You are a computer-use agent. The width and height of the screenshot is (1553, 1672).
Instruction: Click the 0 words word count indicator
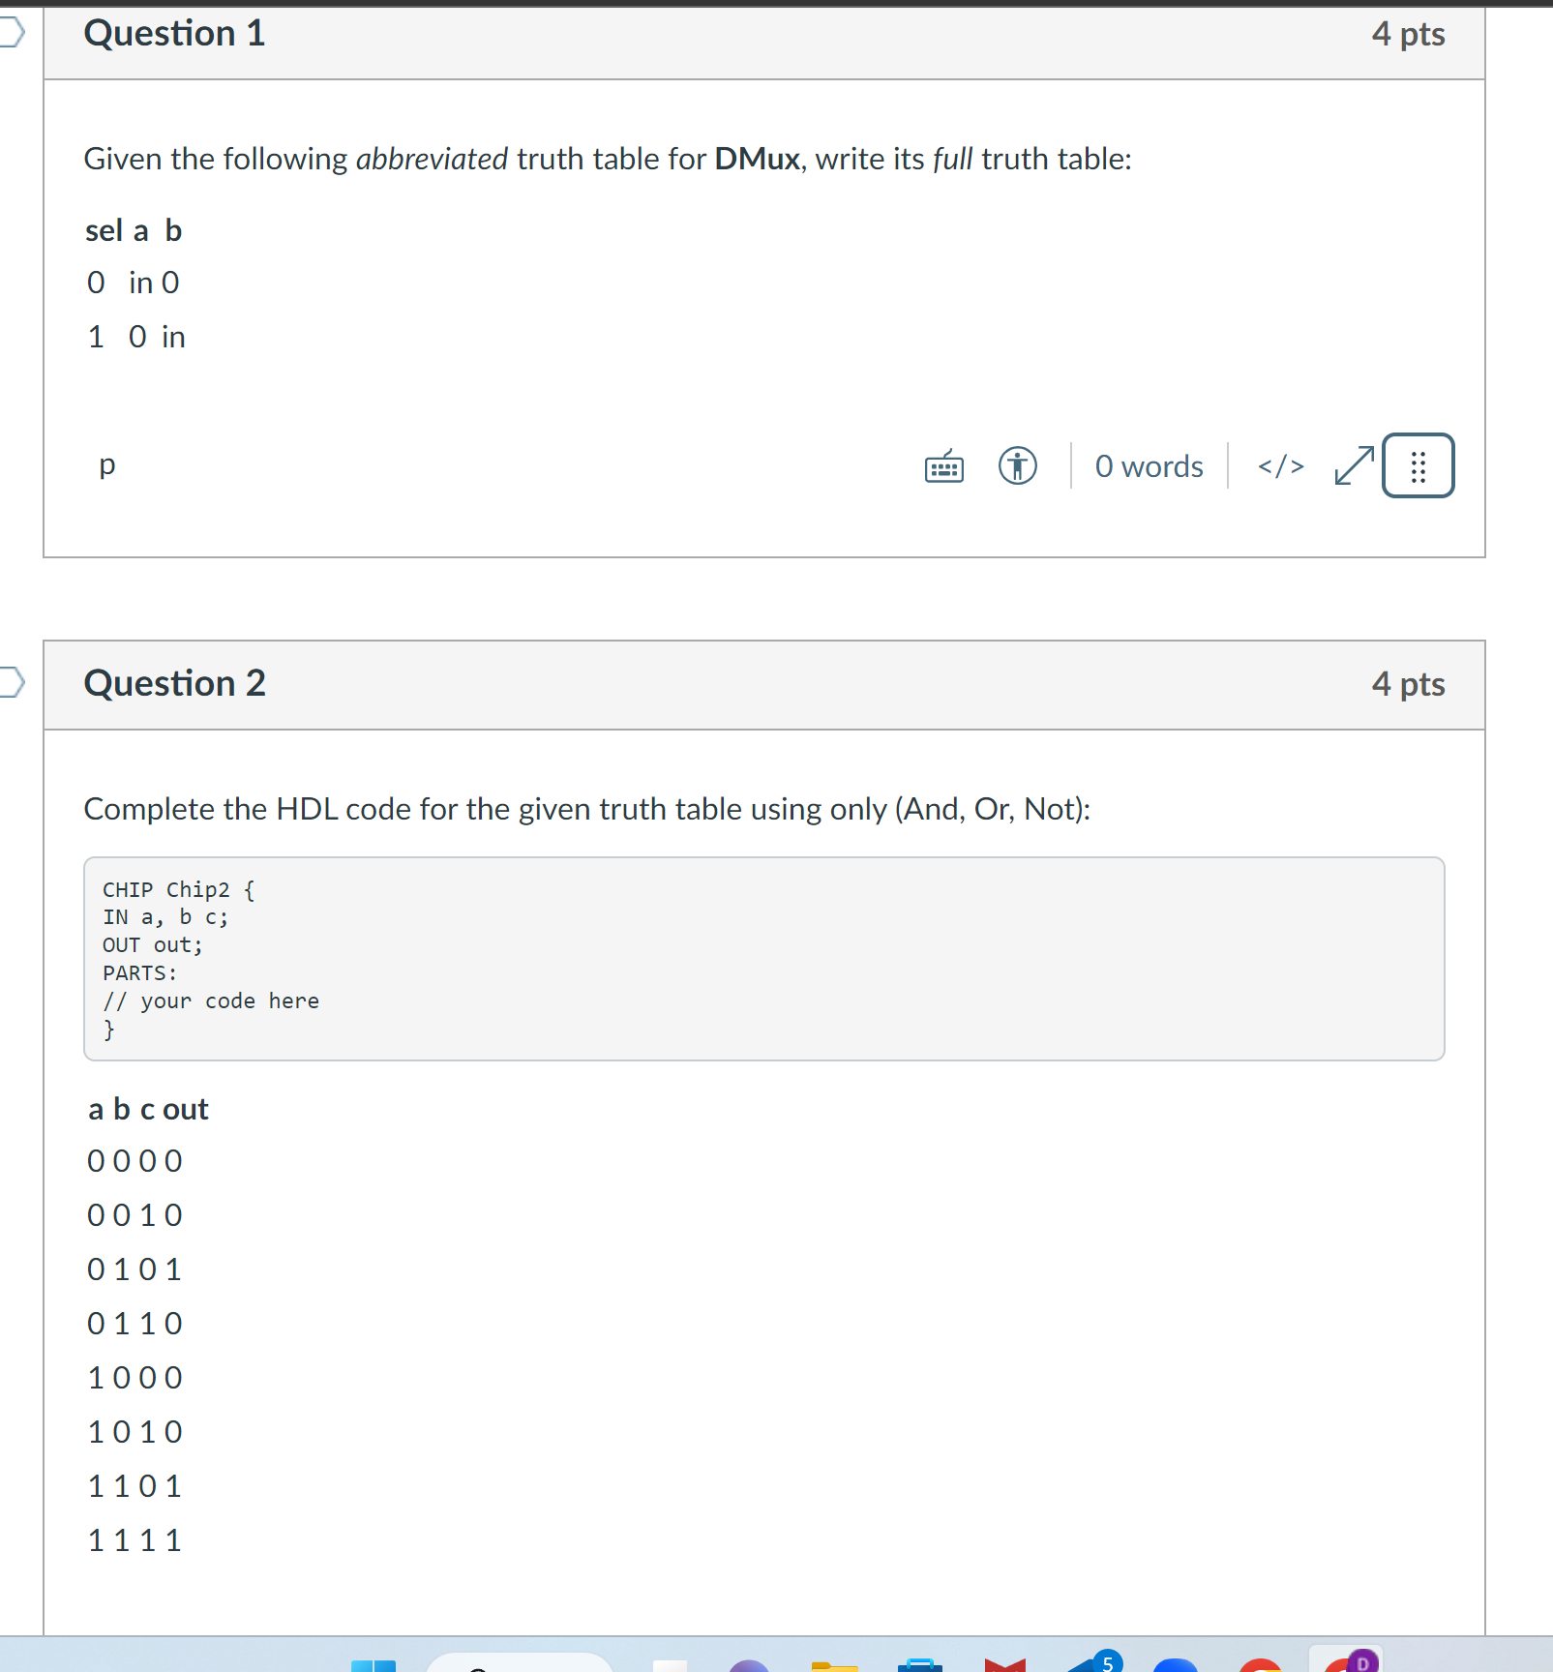point(1148,465)
